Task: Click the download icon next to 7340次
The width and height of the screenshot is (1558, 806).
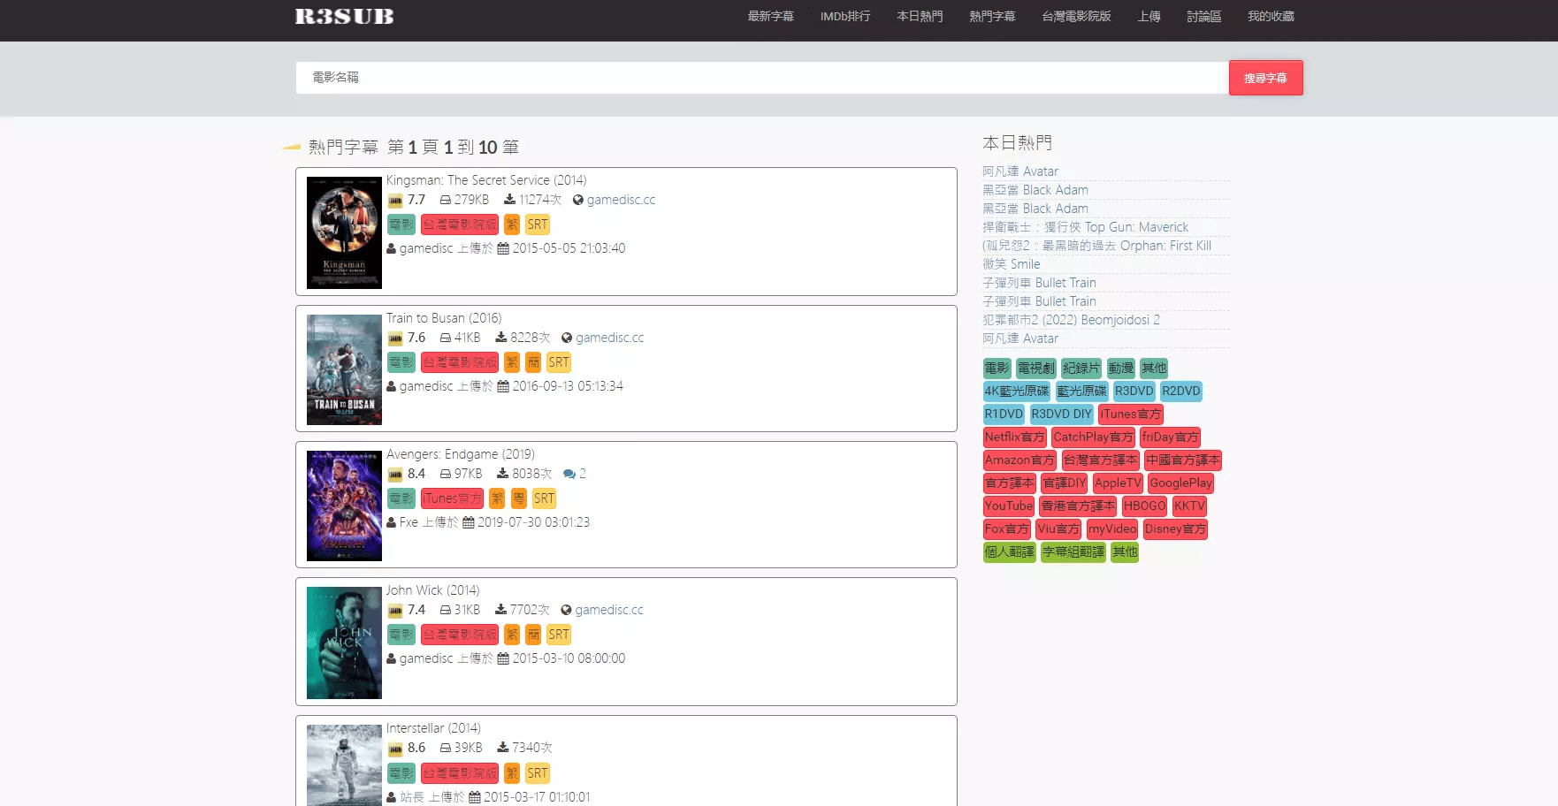Action: [x=502, y=748]
